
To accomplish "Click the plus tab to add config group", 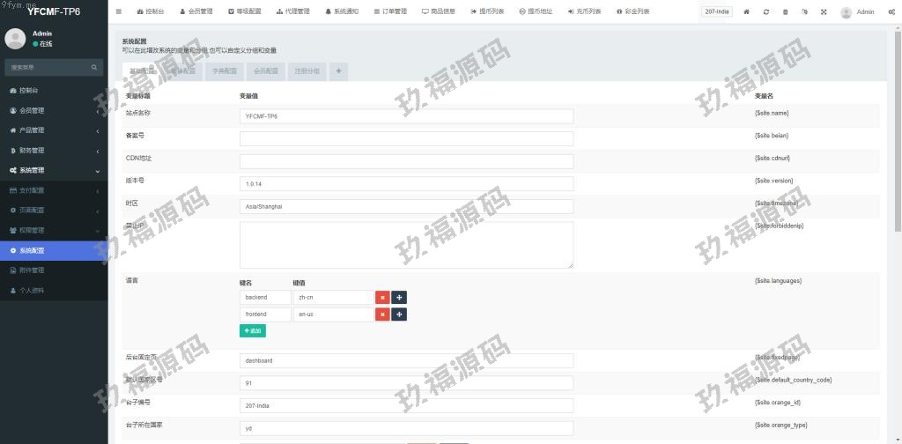I will (339, 70).
